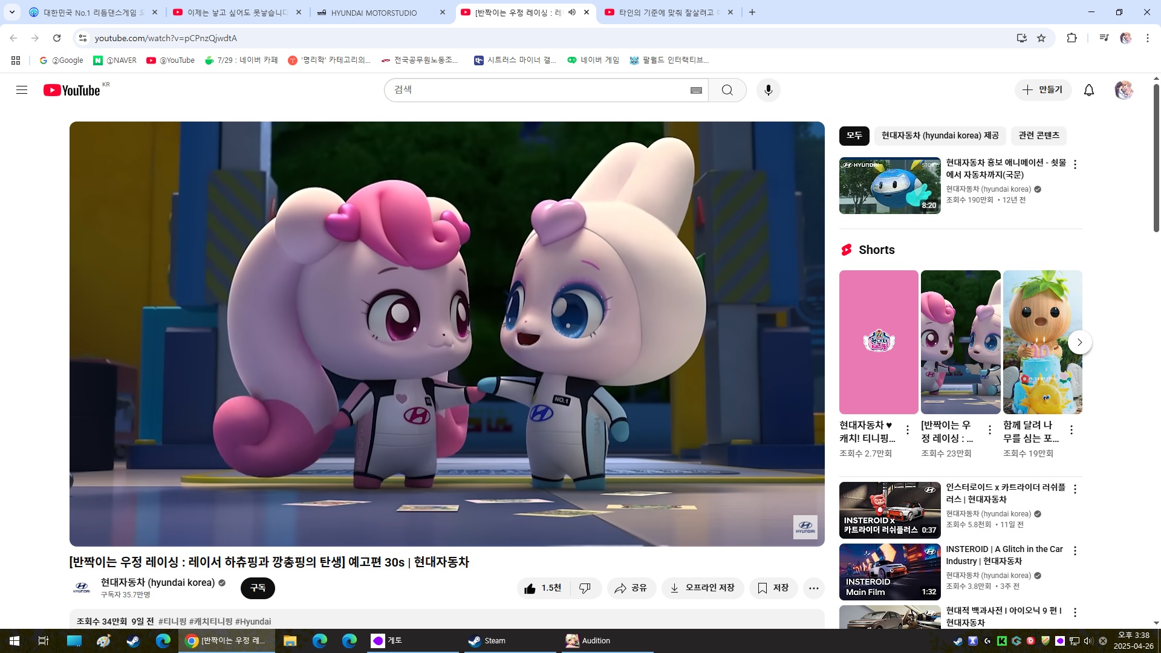Select the 모두 filter chip
Viewport: 1161px width, 653px height.
854,136
